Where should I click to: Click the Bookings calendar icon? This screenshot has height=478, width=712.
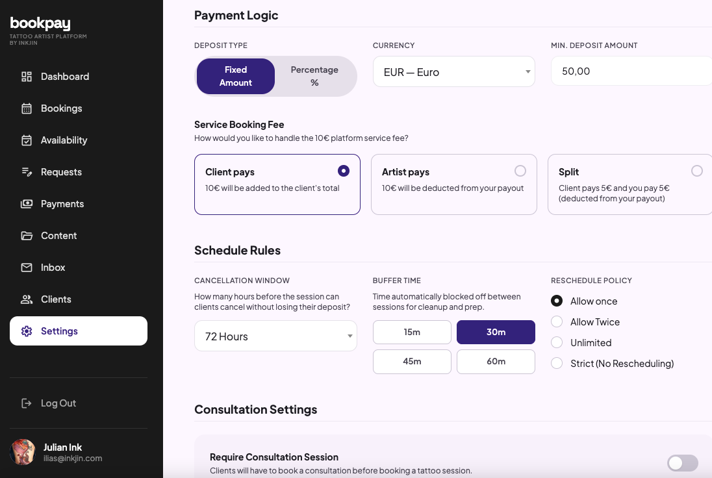(x=27, y=108)
